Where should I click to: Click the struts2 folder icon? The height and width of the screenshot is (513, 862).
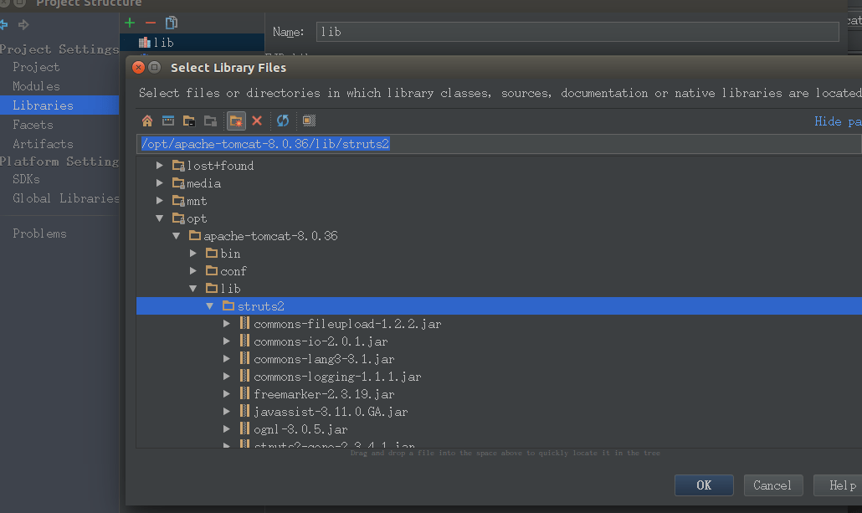(228, 305)
